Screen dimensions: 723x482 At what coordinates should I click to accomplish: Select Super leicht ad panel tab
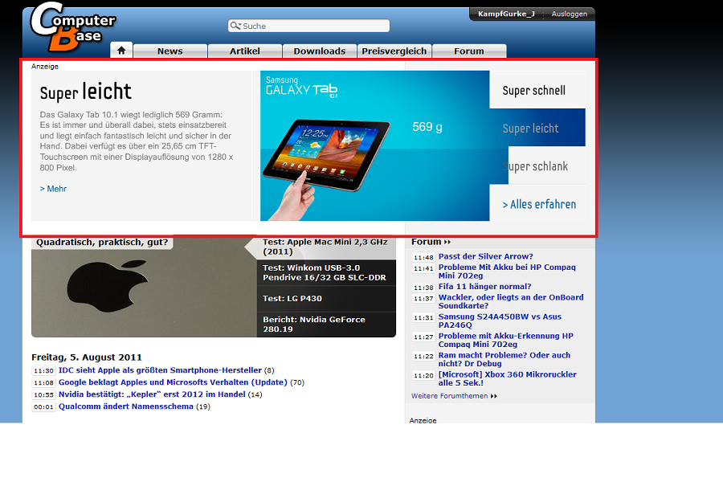pyautogui.click(x=537, y=128)
